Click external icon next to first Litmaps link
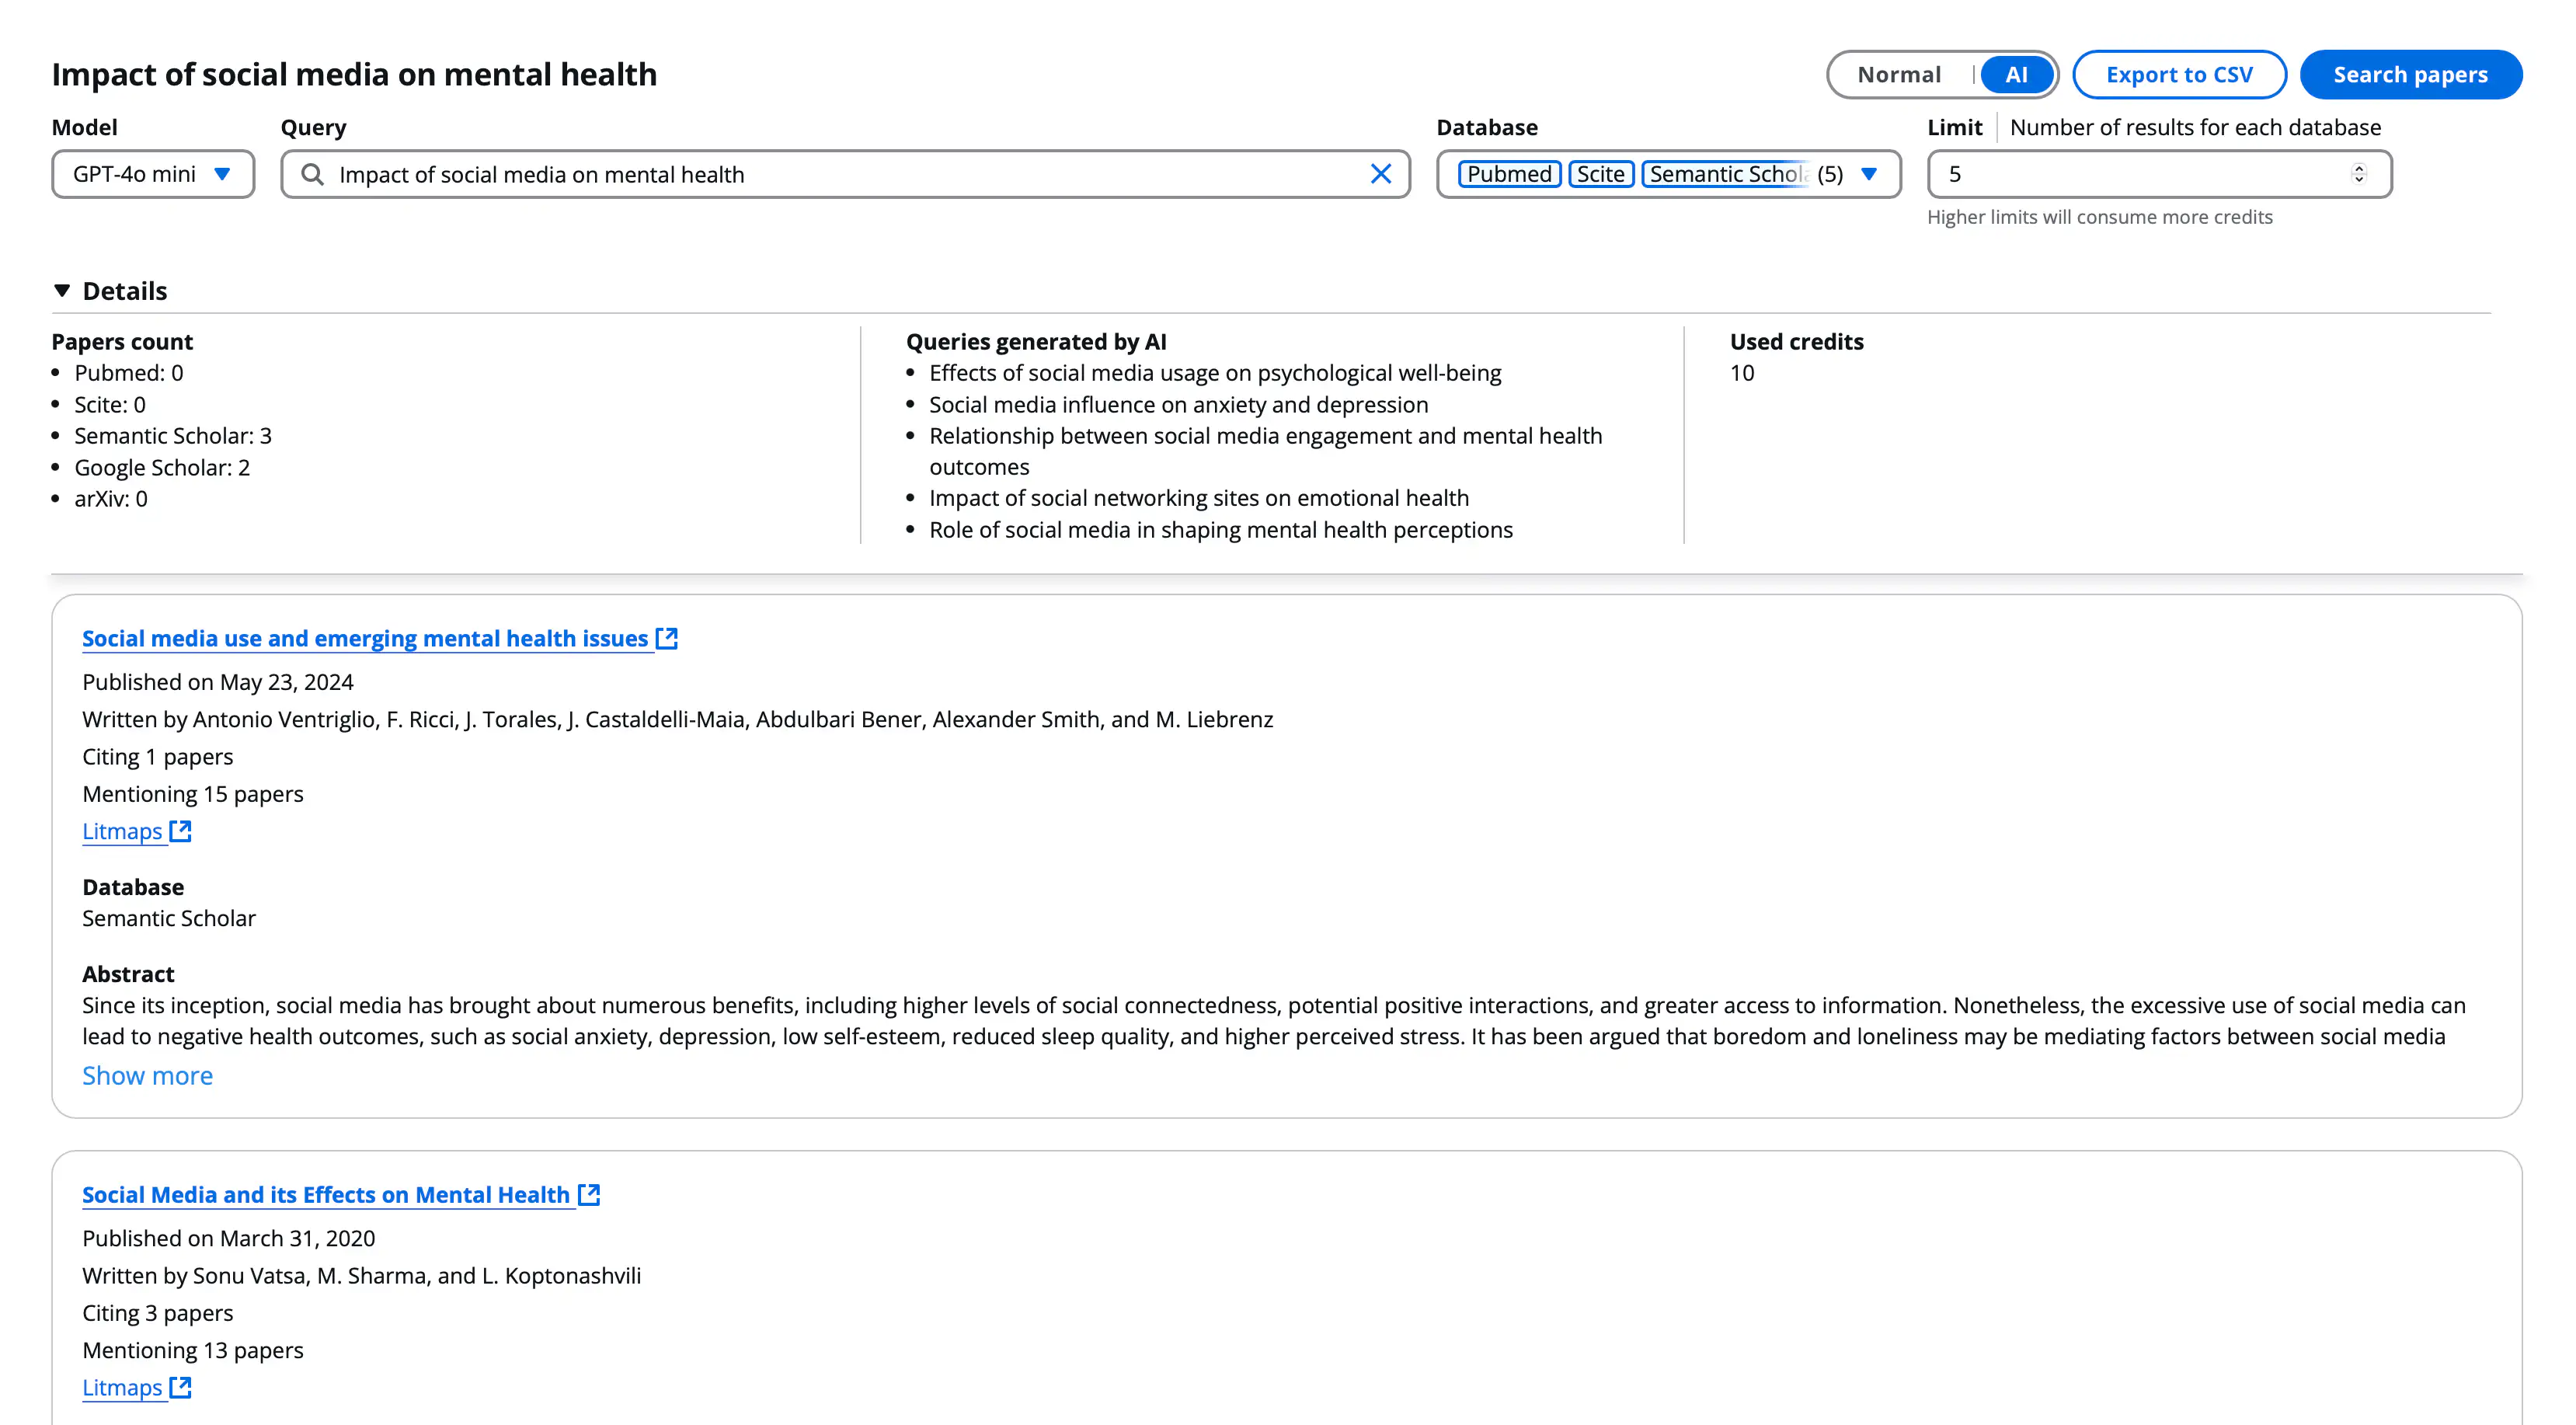Image resolution: width=2576 pixels, height=1425 pixels. pyautogui.click(x=181, y=831)
